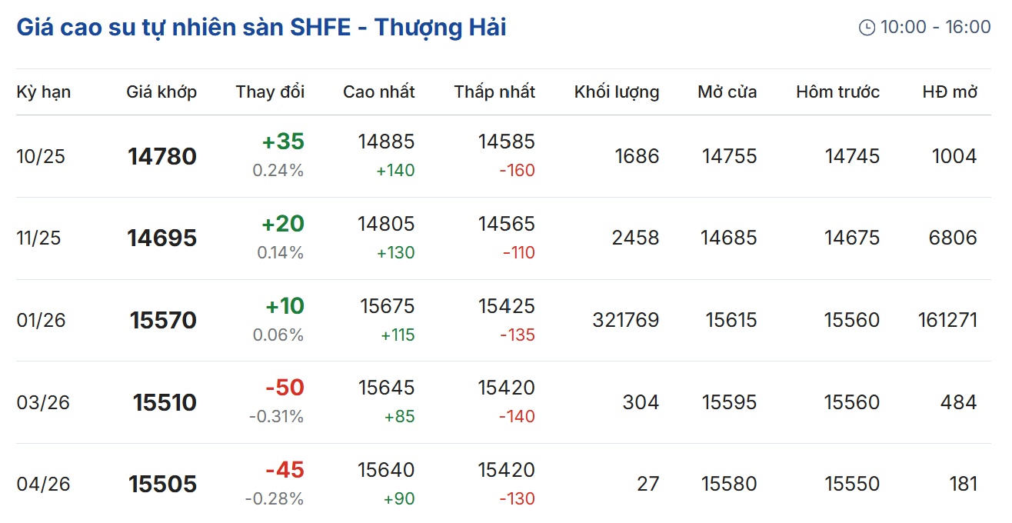This screenshot has width=1012, height=523.
Task: Select the Thay đổi column header
Action: tap(270, 92)
